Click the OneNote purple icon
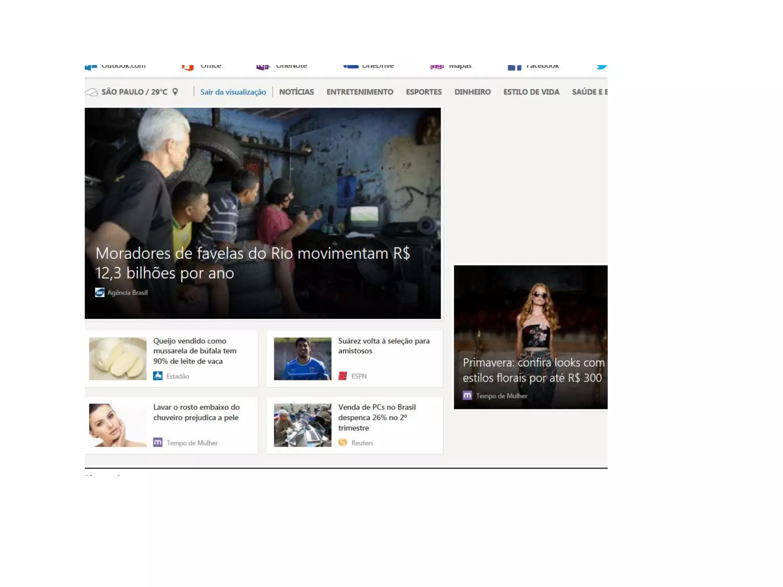 click(x=263, y=67)
